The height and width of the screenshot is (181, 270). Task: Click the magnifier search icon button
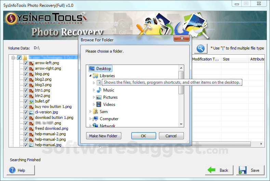(201, 48)
